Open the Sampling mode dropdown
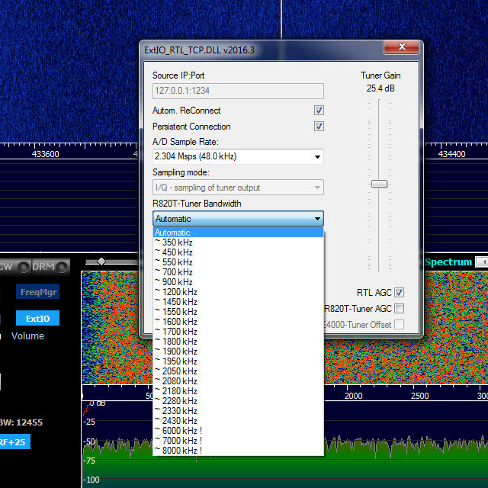The height and width of the screenshot is (488, 488). [x=238, y=188]
